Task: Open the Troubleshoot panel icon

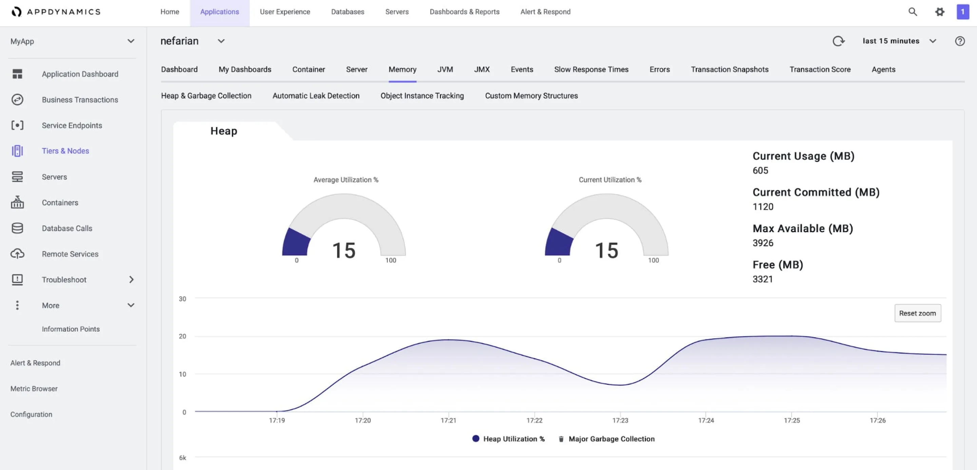Action: pos(17,280)
